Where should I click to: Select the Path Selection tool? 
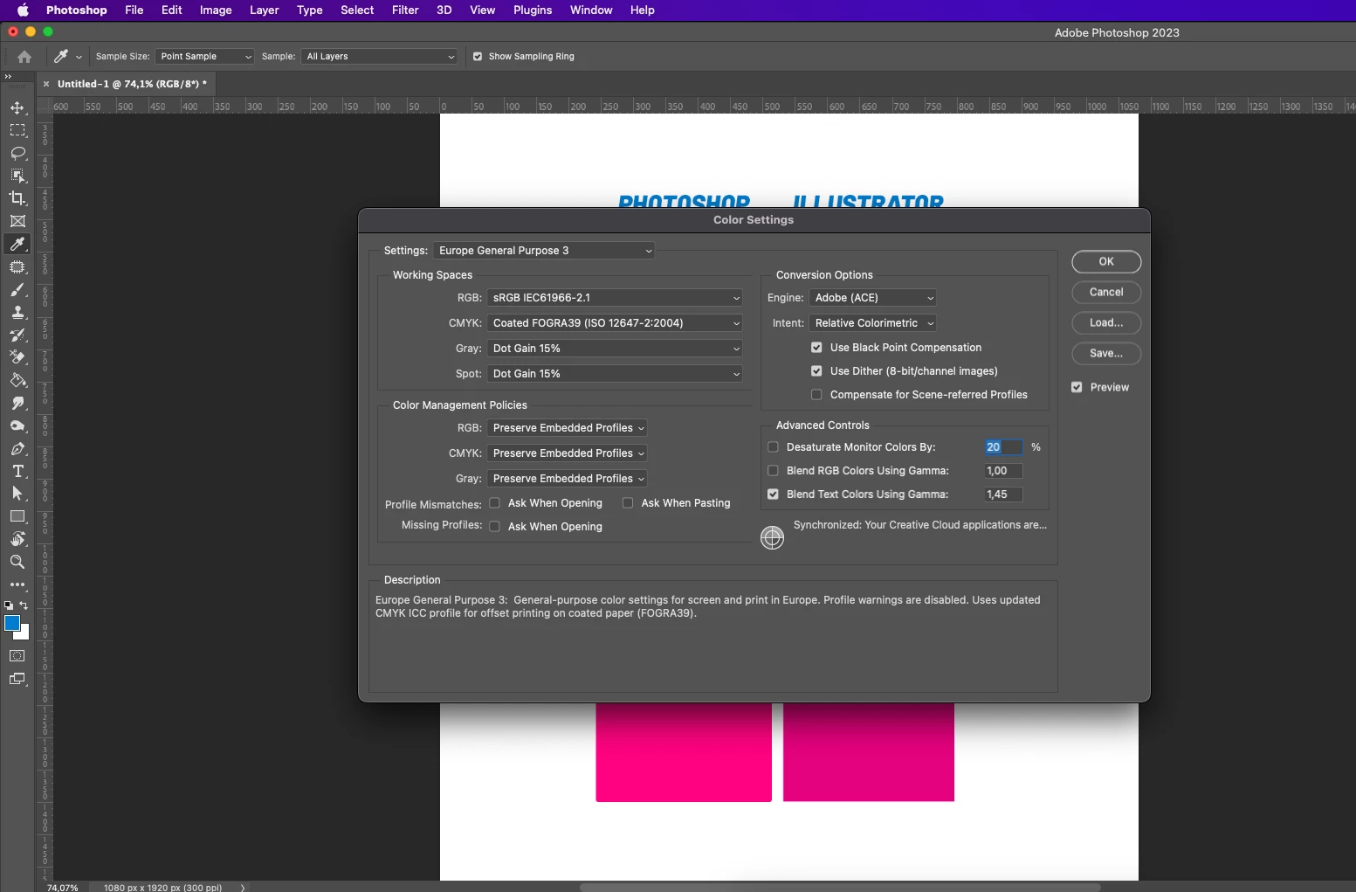click(17, 494)
